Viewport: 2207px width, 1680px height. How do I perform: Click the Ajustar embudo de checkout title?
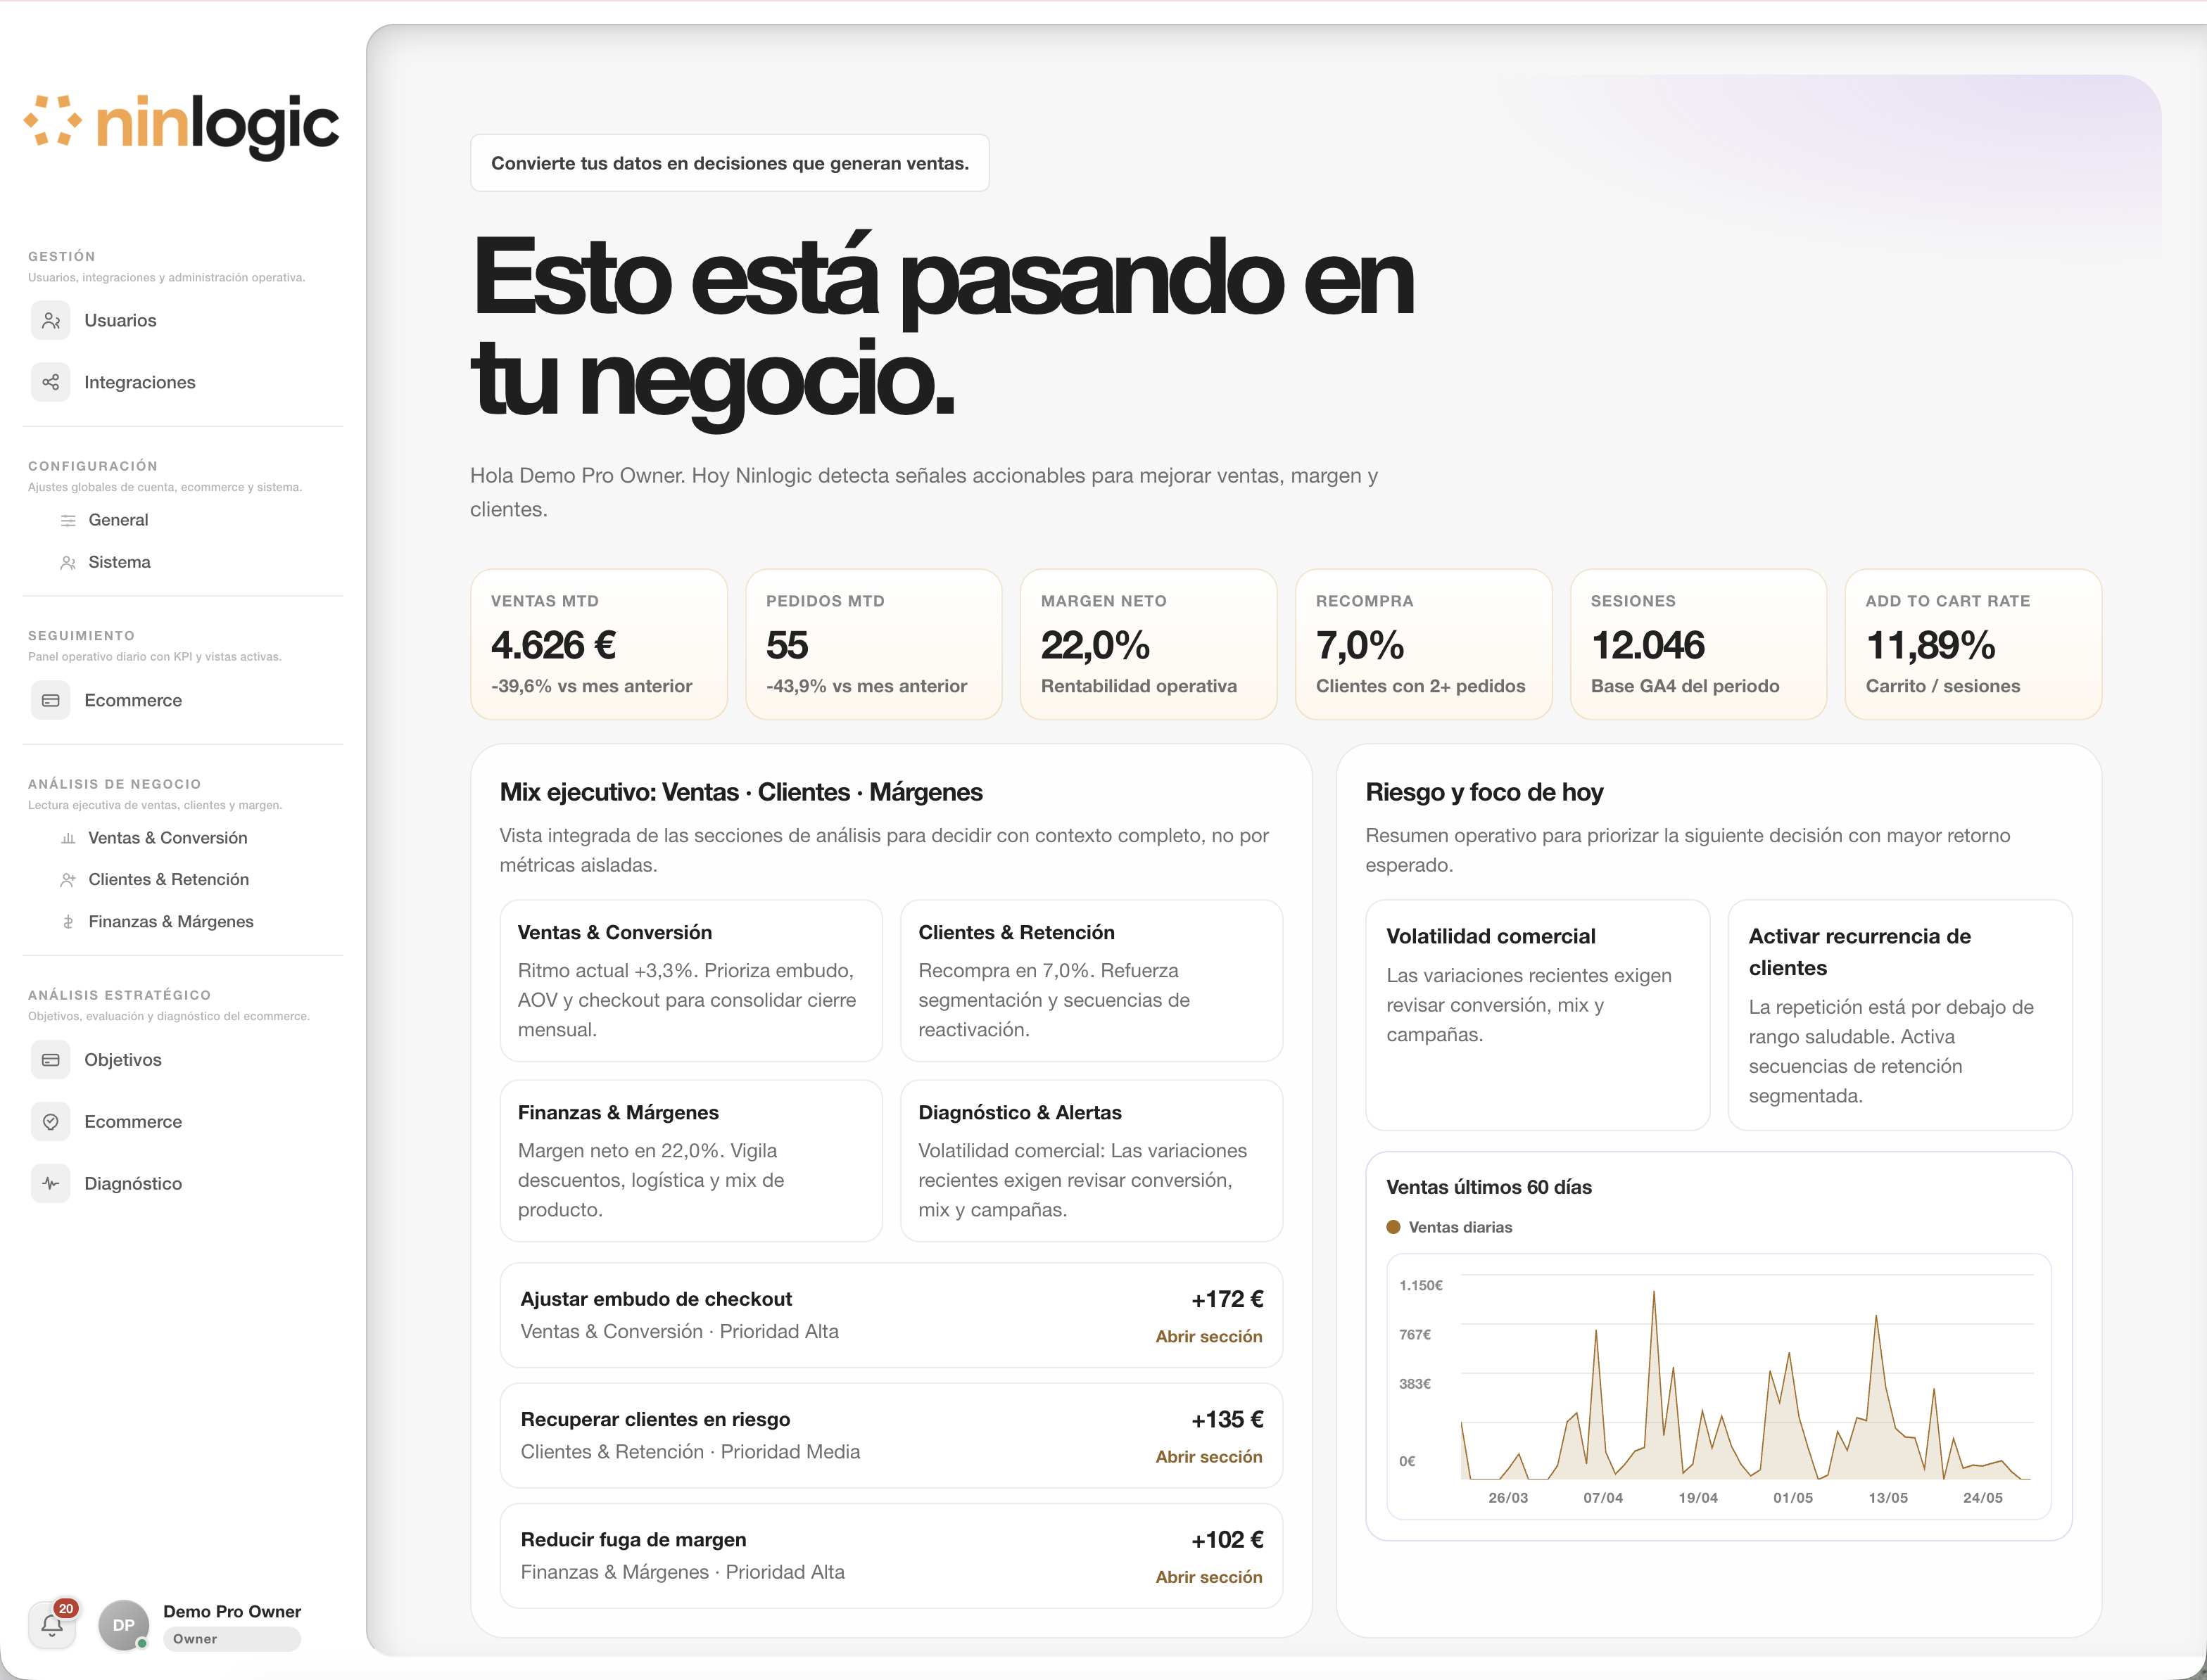pyautogui.click(x=657, y=1299)
